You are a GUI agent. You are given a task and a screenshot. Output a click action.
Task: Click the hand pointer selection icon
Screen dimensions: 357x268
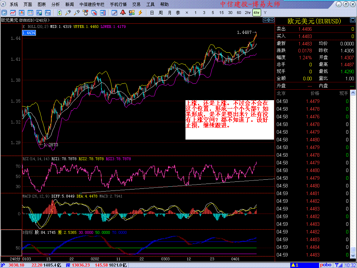[x=85, y=13]
